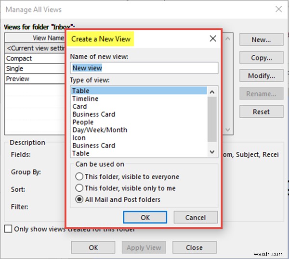Image resolution: width=289 pixels, height=259 pixels.
Task: Select the highlighted Table view type
Action: point(139,91)
